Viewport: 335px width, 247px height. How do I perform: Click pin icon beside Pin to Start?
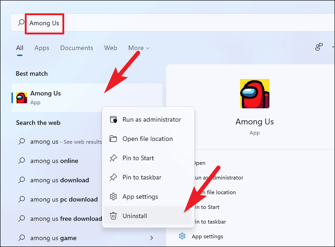tap(113, 158)
